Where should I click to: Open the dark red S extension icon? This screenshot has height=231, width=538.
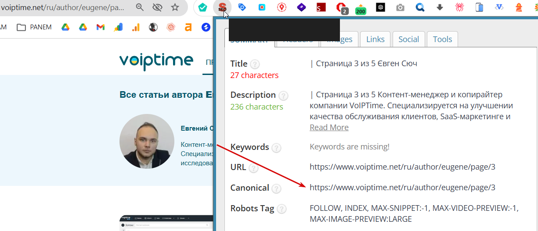tap(321, 7)
